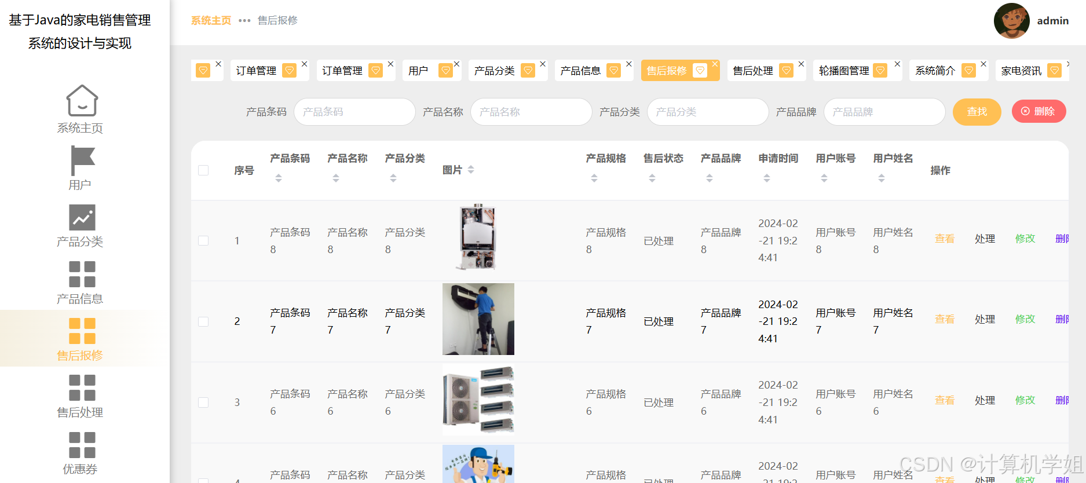Click 修改 link for row 2

tap(1025, 319)
